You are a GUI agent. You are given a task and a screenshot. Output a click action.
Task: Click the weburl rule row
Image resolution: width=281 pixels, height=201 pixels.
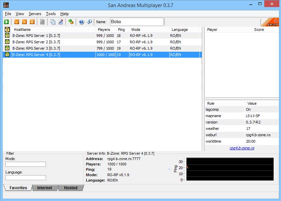pos(242,135)
